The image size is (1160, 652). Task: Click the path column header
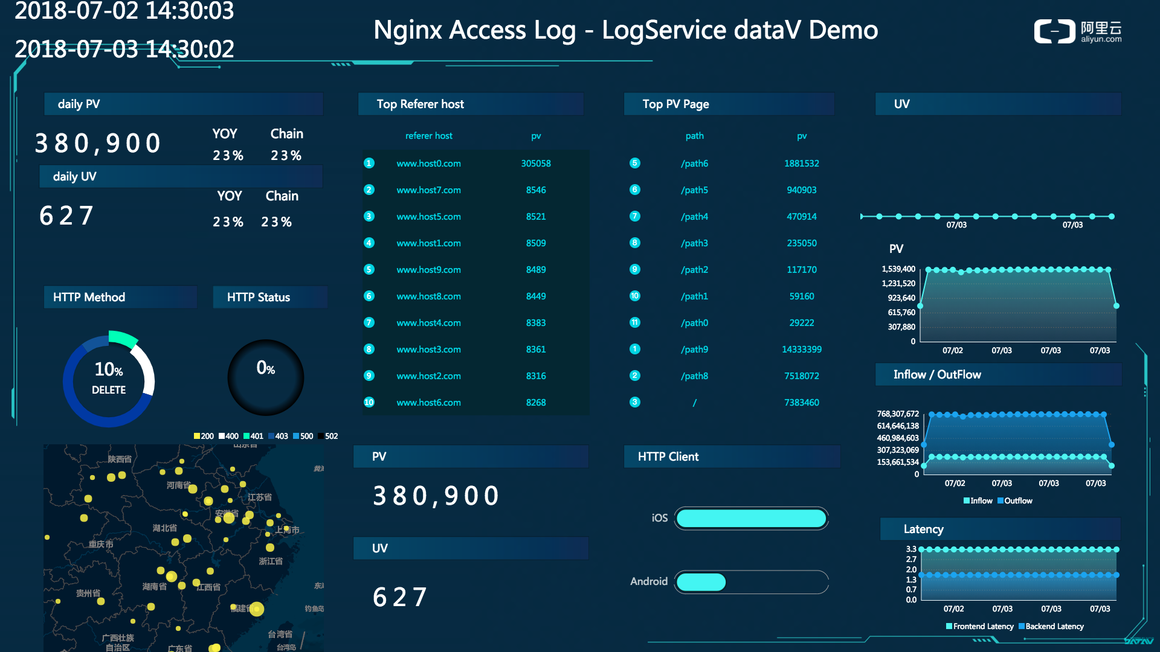(x=694, y=136)
